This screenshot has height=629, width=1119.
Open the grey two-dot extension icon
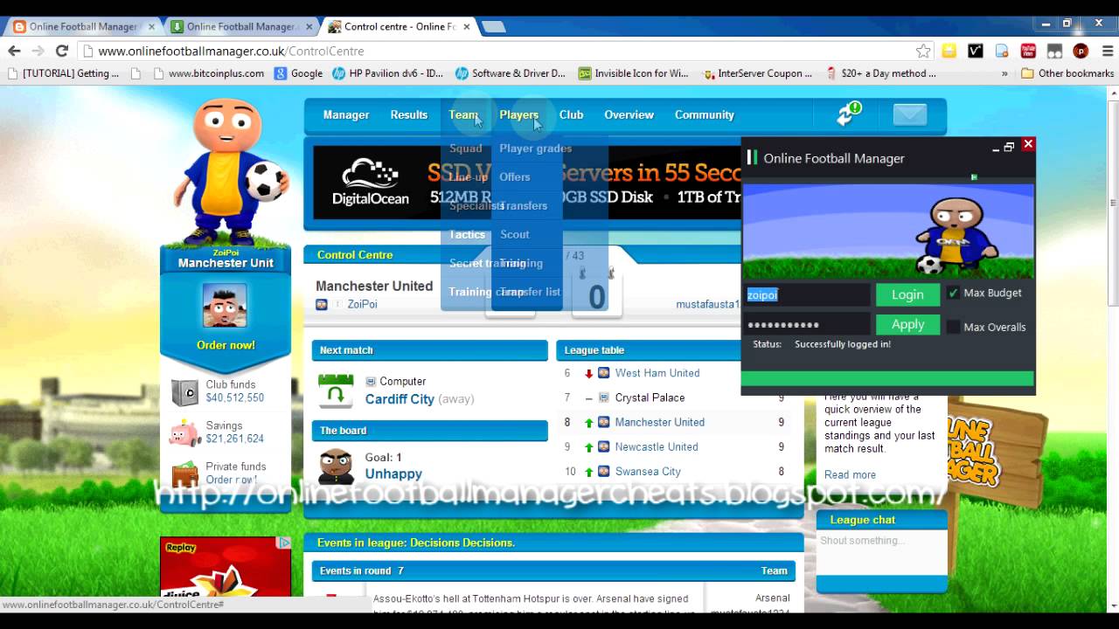pyautogui.click(x=1054, y=51)
